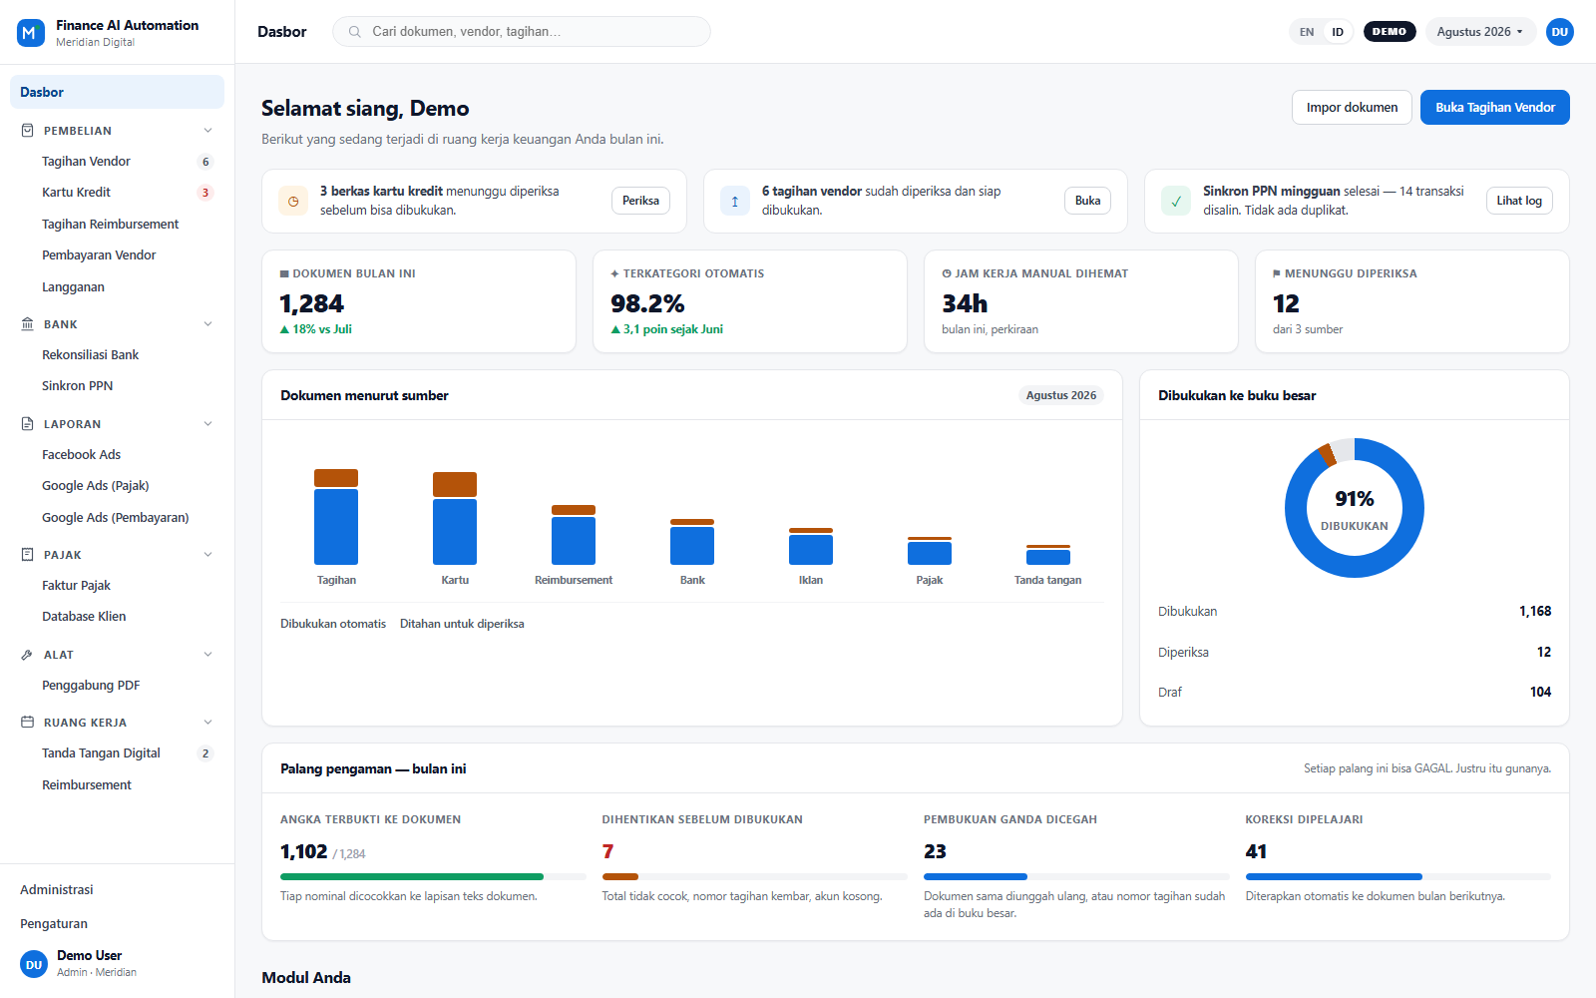
Task: Click the Buka button on tagihan vendor notice
Action: (x=1087, y=201)
